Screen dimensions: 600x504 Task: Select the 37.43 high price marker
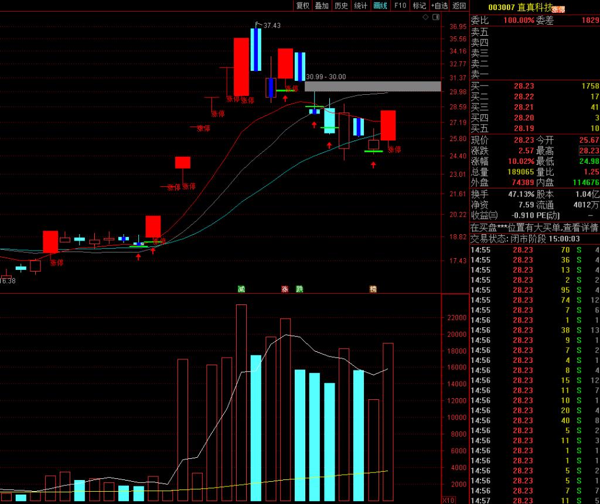coord(271,25)
